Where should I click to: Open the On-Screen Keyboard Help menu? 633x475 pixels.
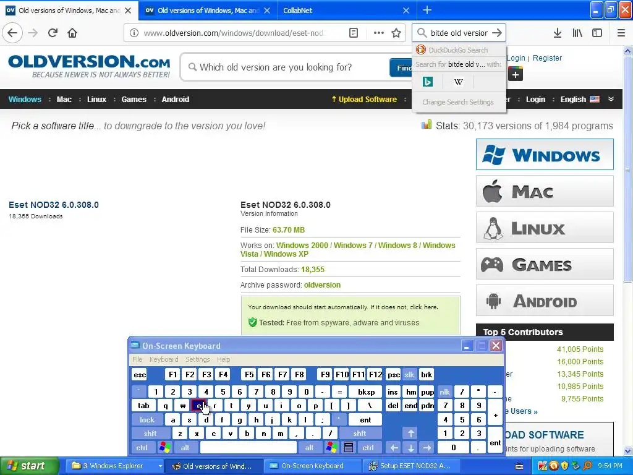coord(223,359)
